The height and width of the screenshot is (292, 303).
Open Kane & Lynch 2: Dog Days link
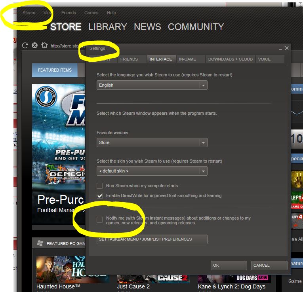click(231, 286)
